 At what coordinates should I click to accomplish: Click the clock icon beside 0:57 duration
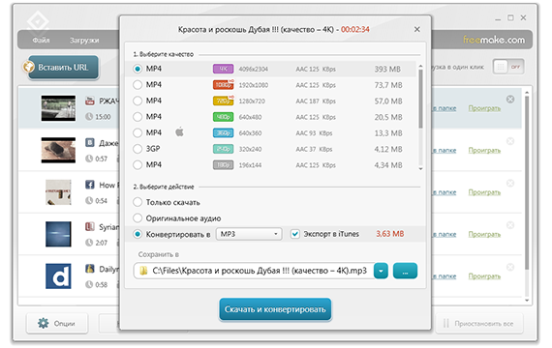pos(89,159)
